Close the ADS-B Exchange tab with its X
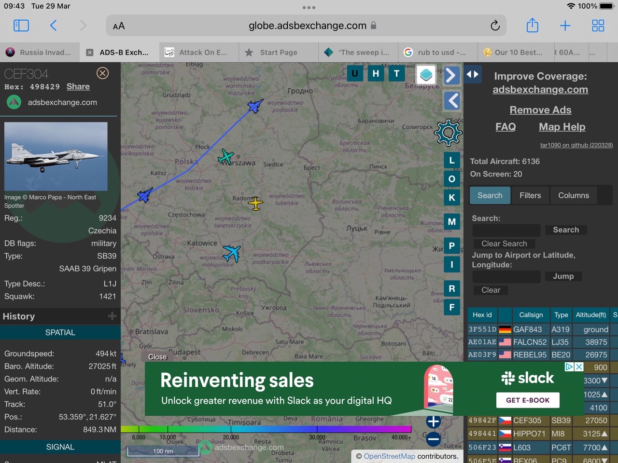The height and width of the screenshot is (463, 618). point(90,53)
